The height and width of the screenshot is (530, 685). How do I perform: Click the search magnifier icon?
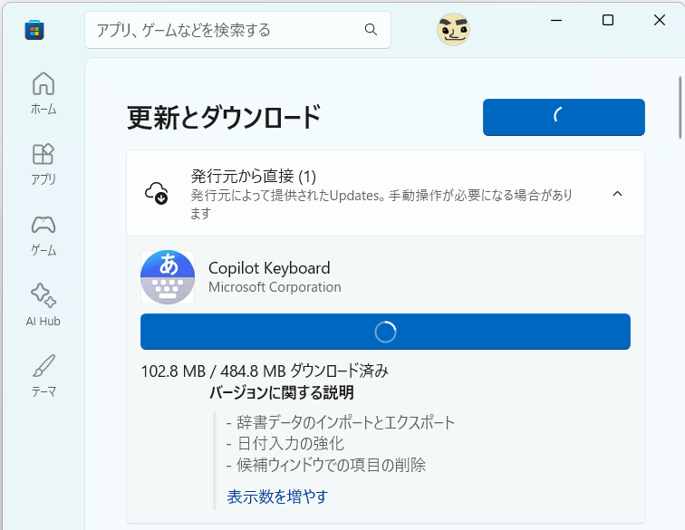point(371,29)
